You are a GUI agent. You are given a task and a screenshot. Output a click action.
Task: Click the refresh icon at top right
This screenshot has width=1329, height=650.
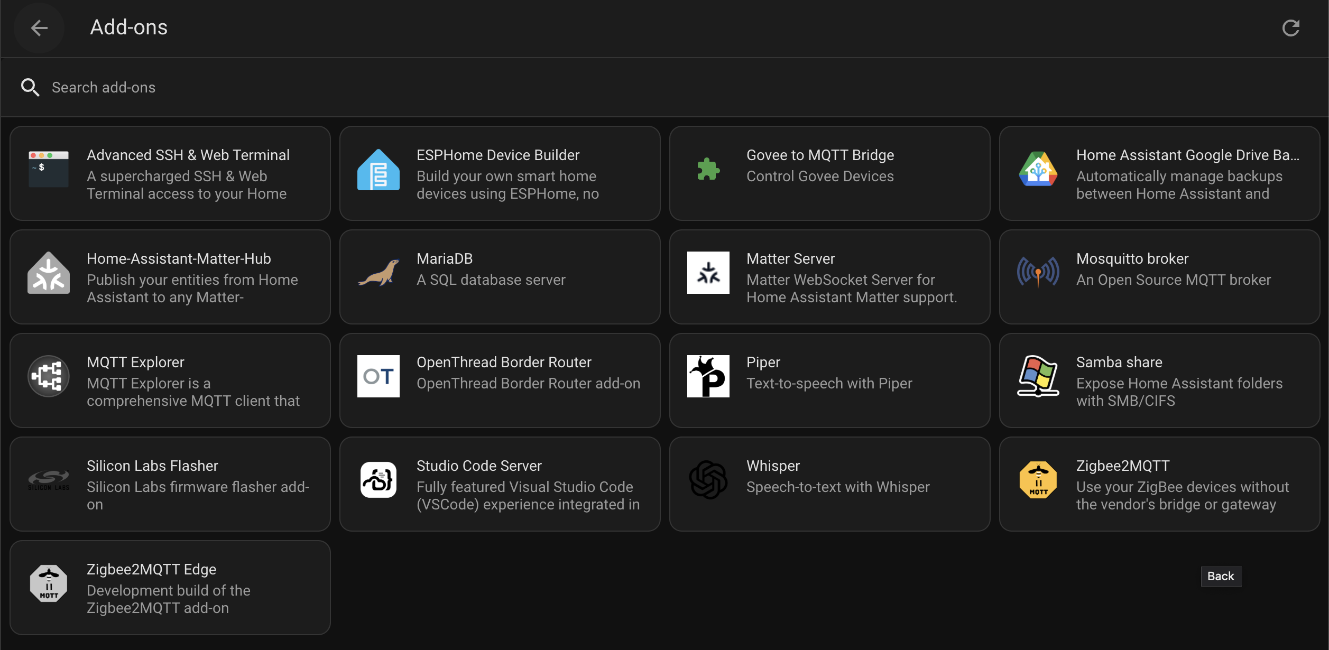point(1290,28)
